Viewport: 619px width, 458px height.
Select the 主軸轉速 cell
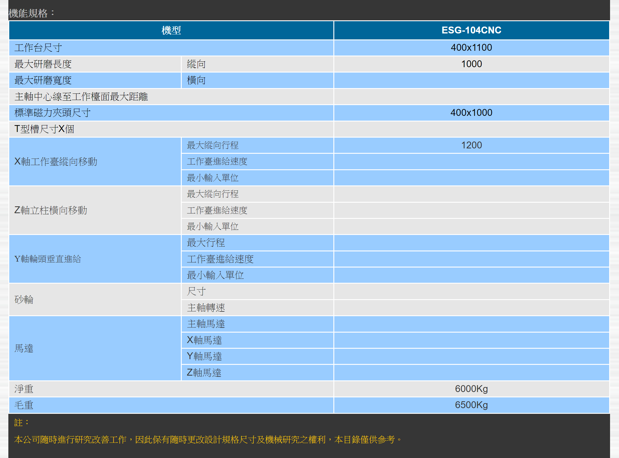point(206,308)
